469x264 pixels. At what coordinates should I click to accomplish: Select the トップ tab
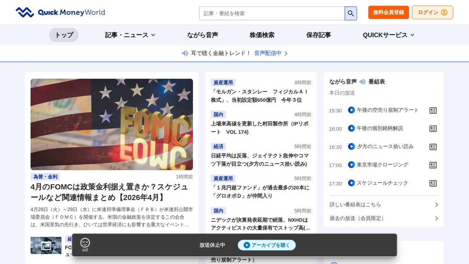64,35
